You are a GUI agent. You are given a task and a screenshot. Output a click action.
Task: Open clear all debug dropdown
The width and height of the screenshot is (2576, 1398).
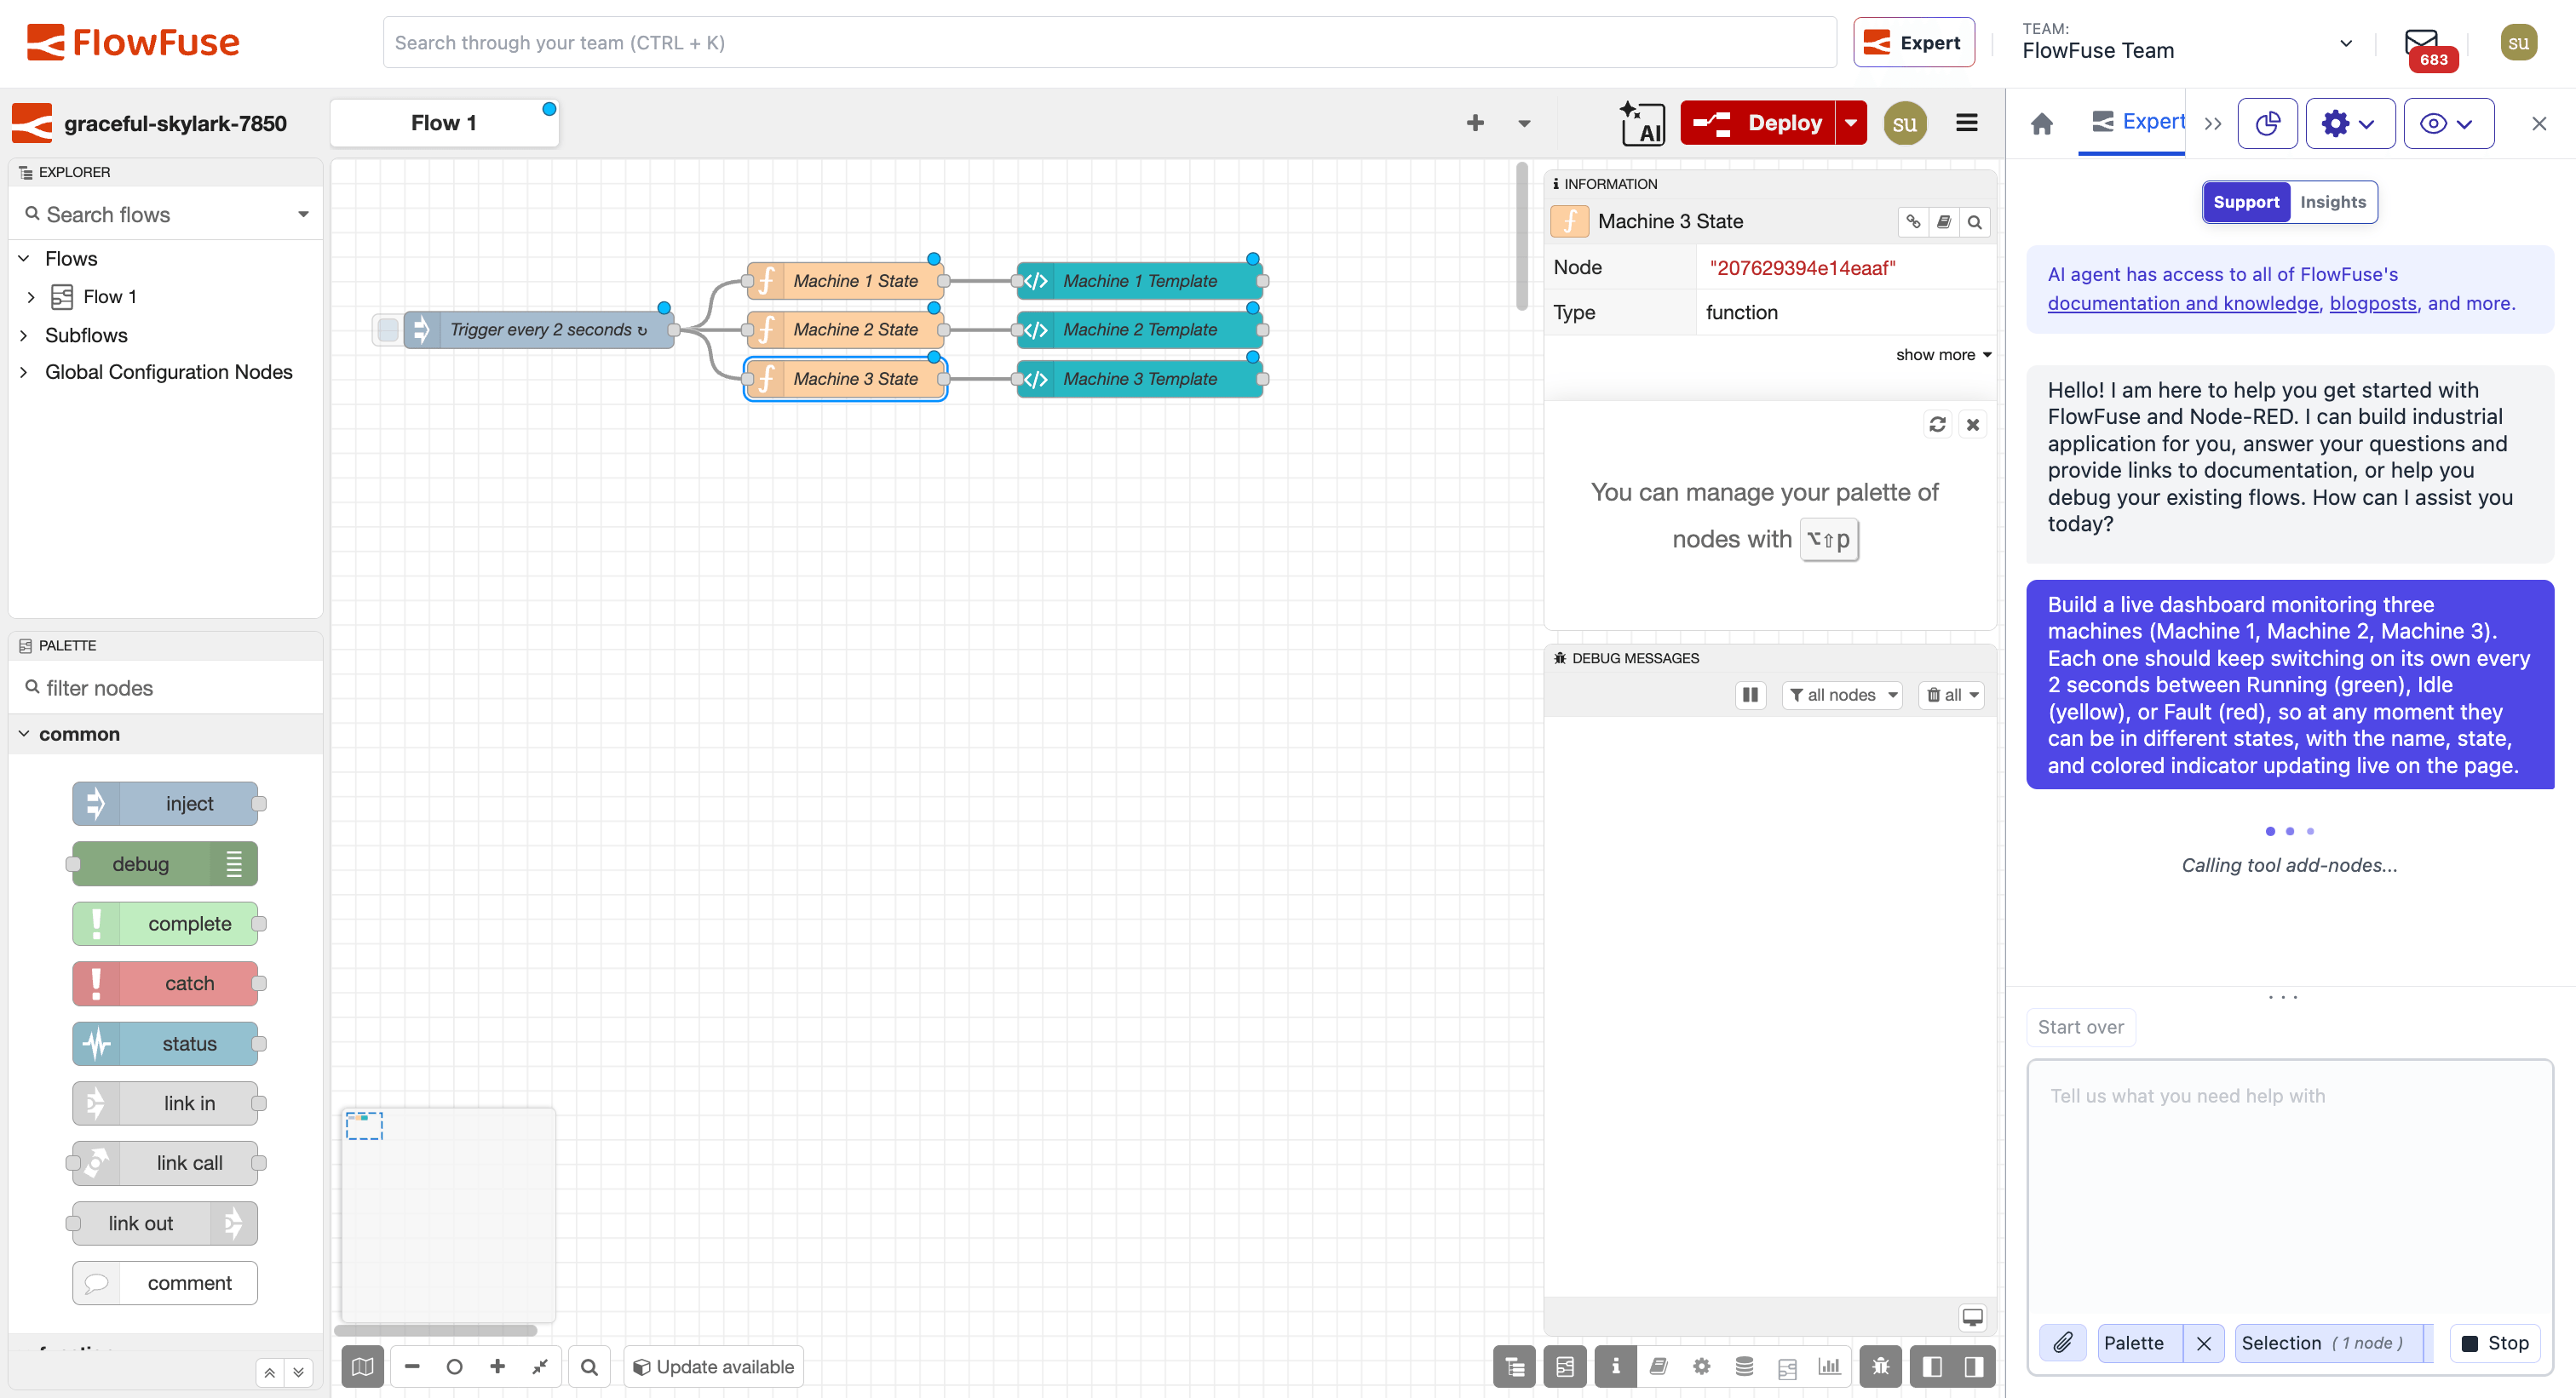[x=1952, y=695]
